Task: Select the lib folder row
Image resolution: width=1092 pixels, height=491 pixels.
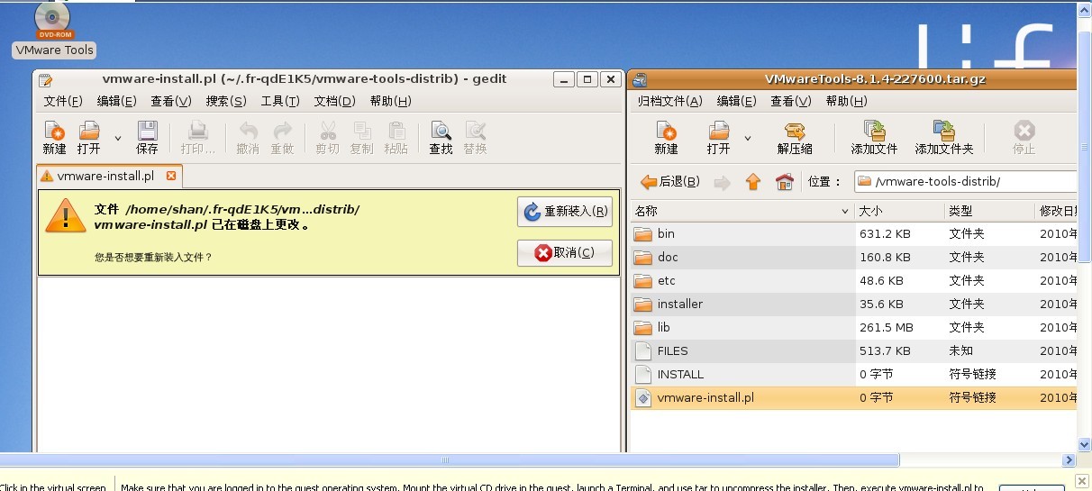Action: [853, 327]
